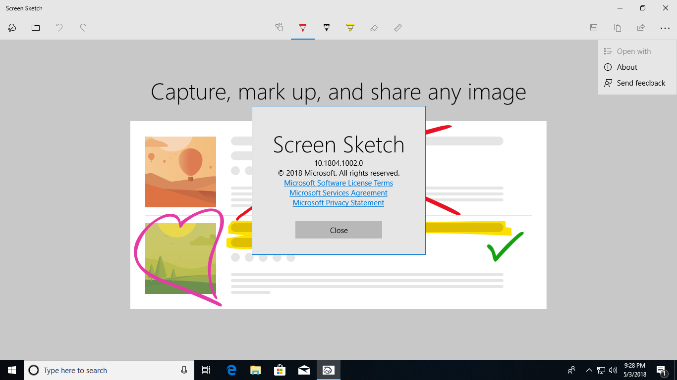The height and width of the screenshot is (380, 677).
Task: Open Microsoft Edge from taskbar
Action: click(x=231, y=370)
